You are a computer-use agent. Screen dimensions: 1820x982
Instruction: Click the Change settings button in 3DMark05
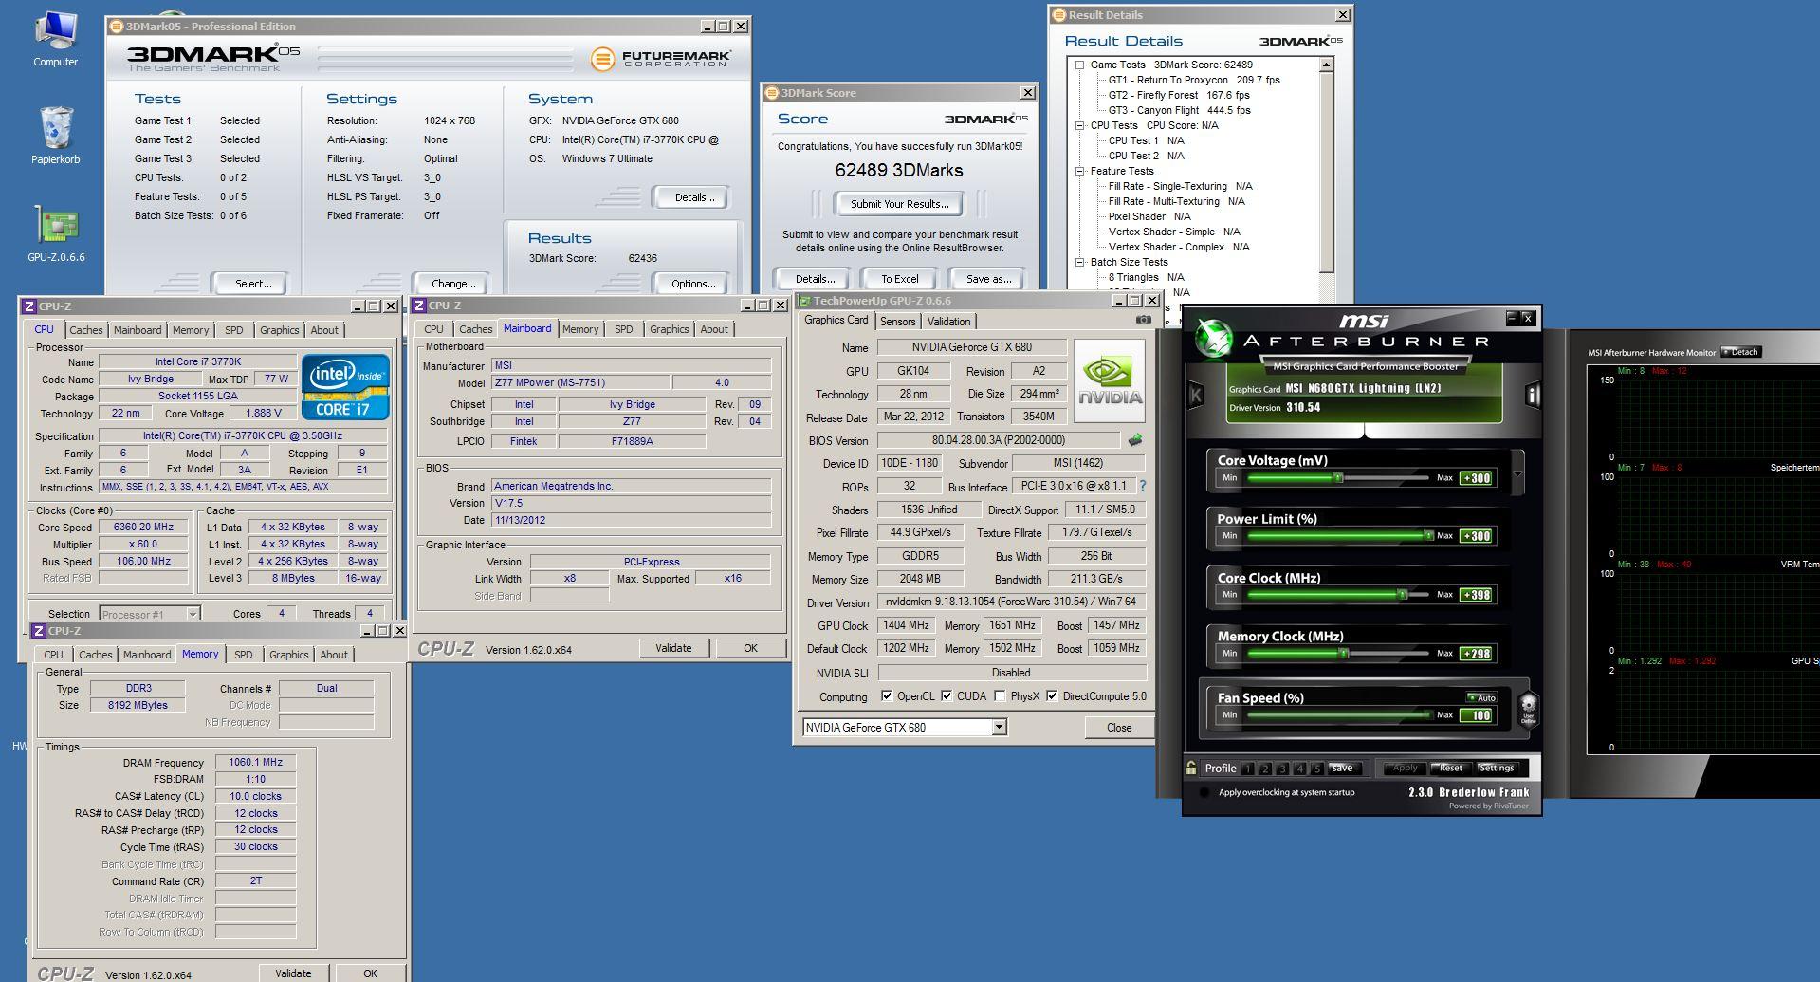(453, 284)
